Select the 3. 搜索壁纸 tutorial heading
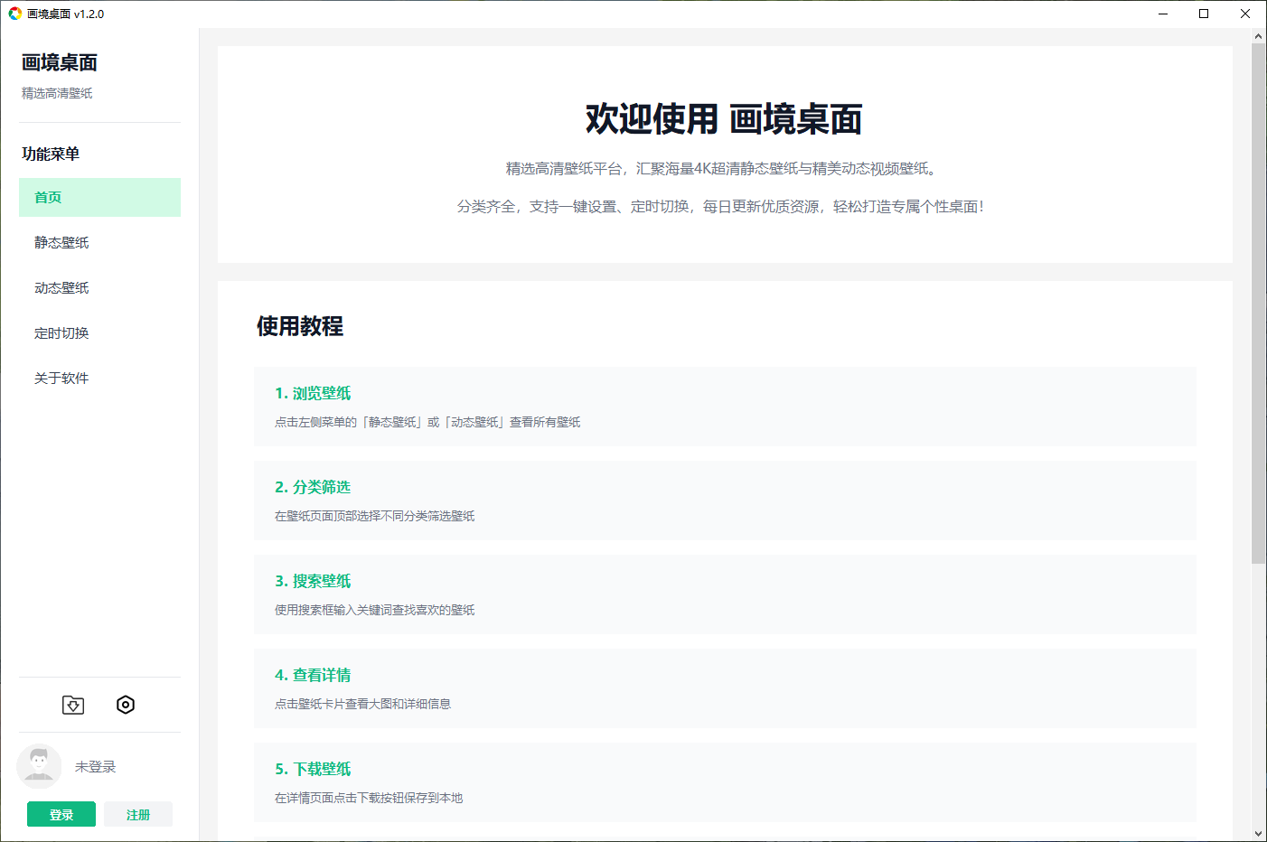 pos(313,581)
